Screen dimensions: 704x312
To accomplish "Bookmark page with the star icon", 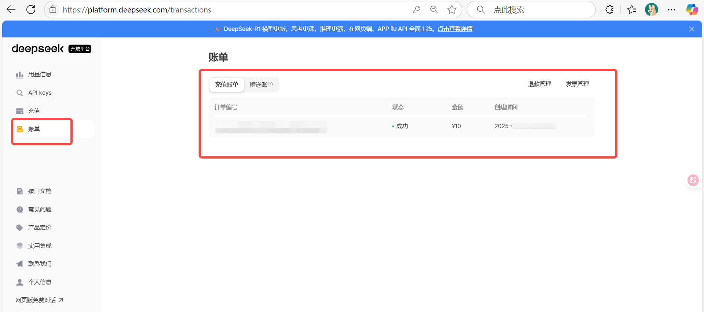I will [452, 10].
